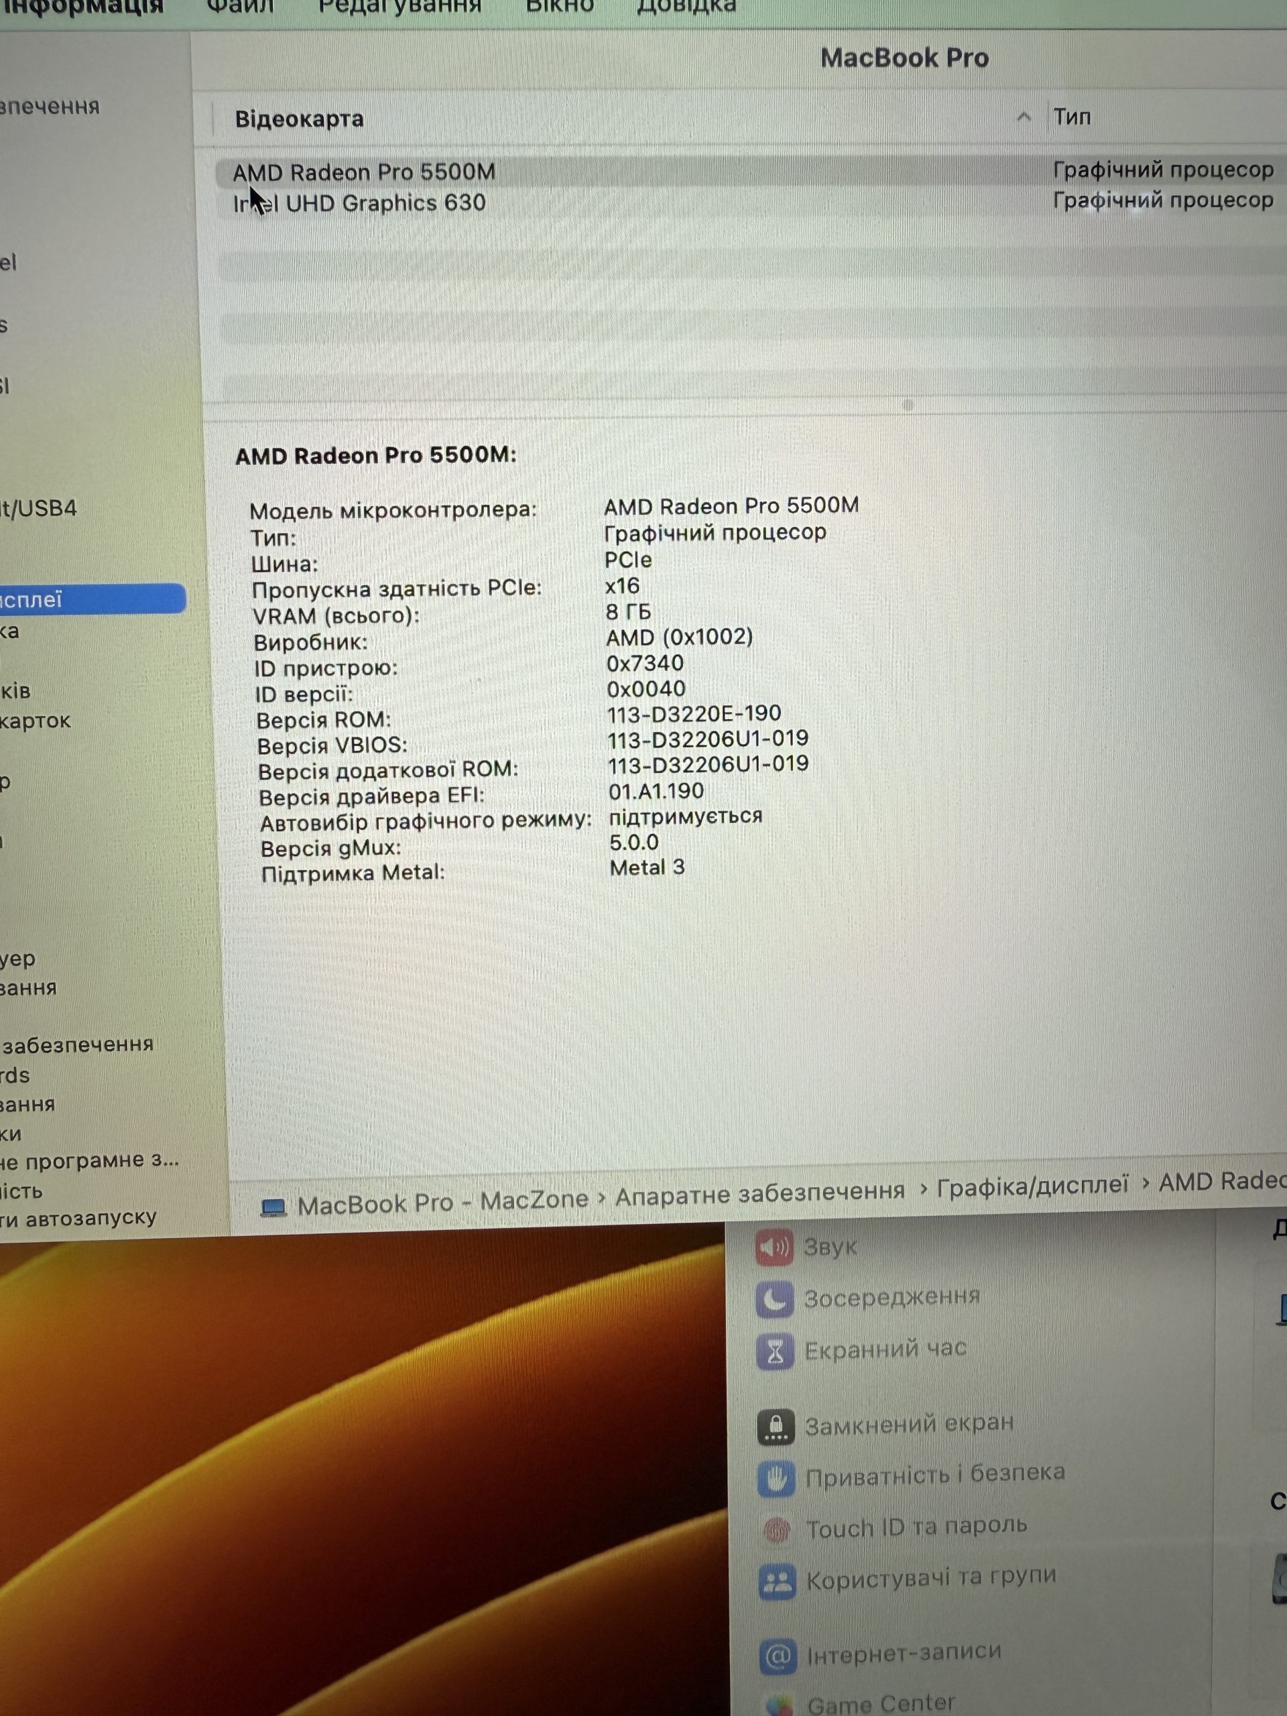1287x1716 pixels.
Task: Select the t/USB4 sidebar item
Action: pyautogui.click(x=38, y=509)
